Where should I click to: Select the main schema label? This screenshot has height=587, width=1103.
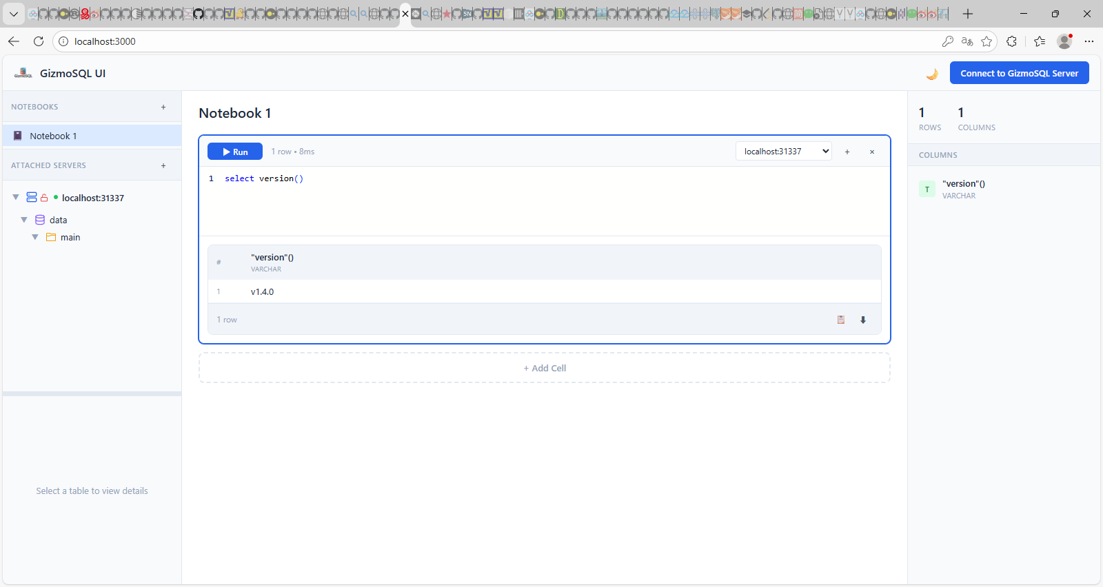70,237
